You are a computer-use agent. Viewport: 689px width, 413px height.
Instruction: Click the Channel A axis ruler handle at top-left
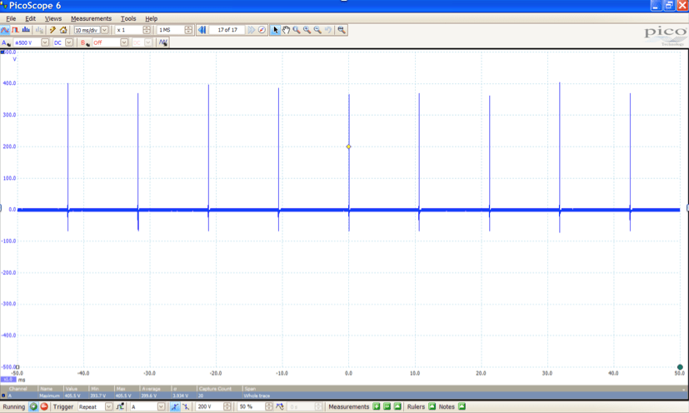click(x=2, y=52)
